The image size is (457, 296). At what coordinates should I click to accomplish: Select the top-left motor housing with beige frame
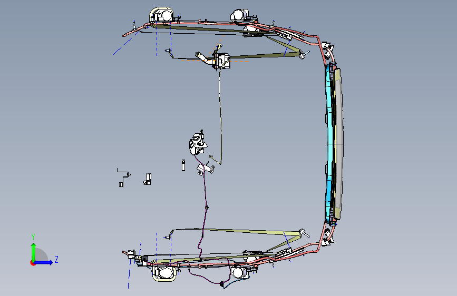[x=162, y=15]
